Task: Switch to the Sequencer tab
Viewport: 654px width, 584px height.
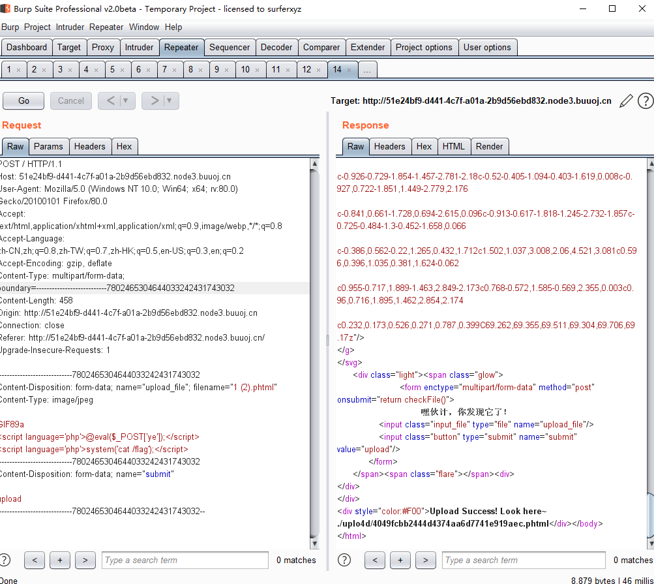Action: coord(230,47)
